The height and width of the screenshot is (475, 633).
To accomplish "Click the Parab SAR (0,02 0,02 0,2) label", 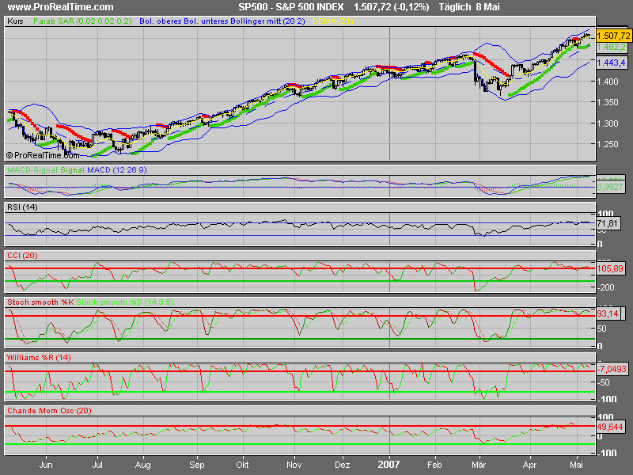I will [82, 21].
